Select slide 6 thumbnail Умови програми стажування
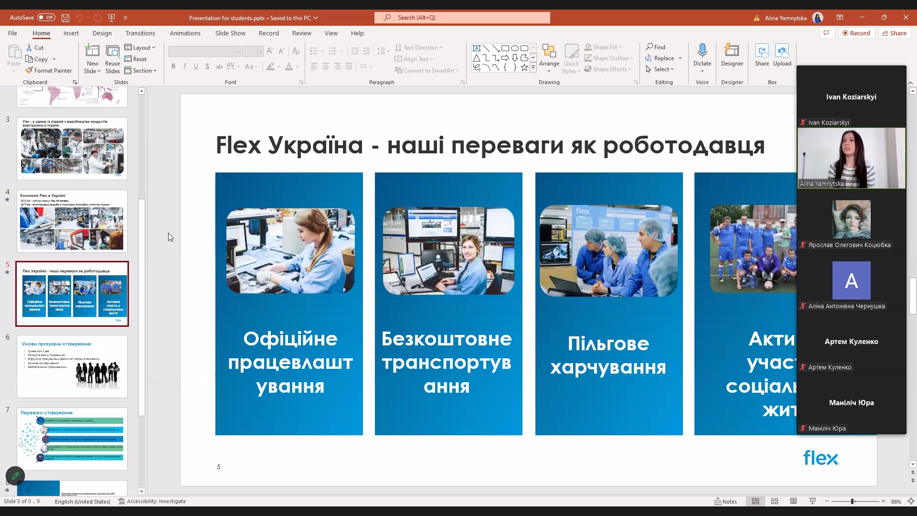917x516 pixels. pyautogui.click(x=72, y=366)
